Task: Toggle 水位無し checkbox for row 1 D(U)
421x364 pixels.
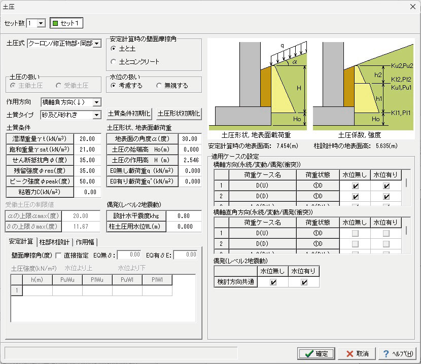Action: [355, 186]
